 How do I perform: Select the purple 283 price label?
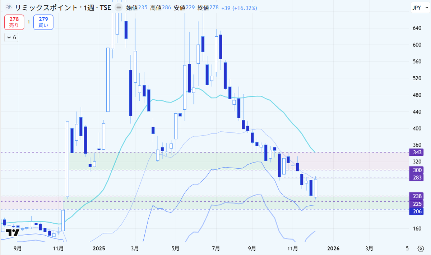pyautogui.click(x=417, y=177)
